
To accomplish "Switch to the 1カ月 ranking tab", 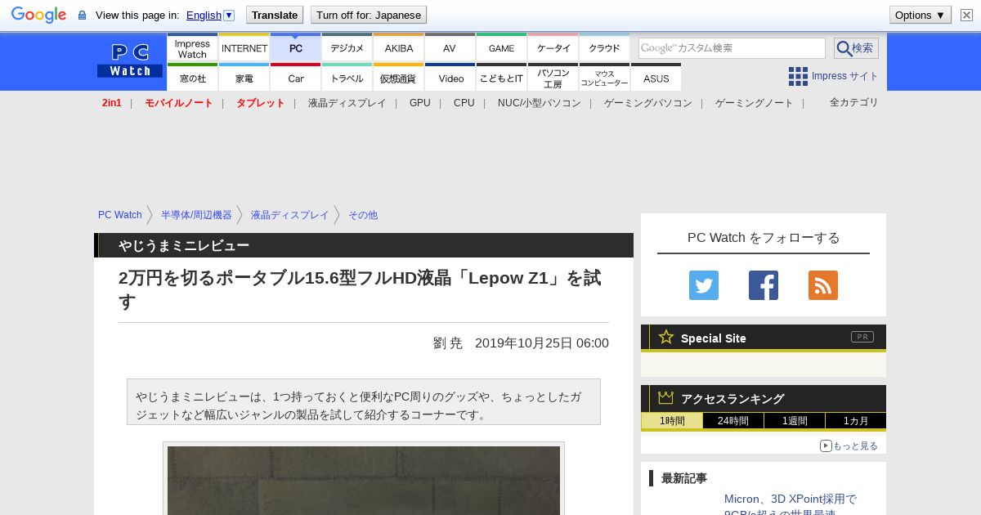I will 855,421.
